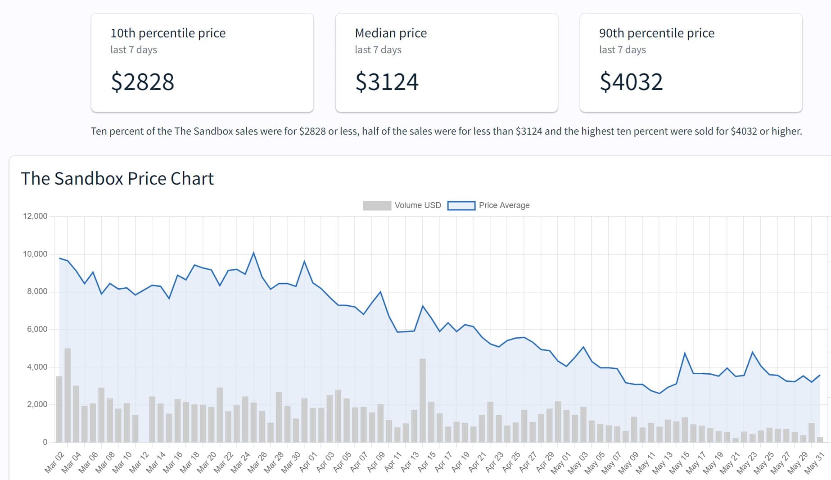Screen dimensions: 831x480
Task: Click the 0 y-axis label
Action: pyautogui.click(x=45, y=442)
